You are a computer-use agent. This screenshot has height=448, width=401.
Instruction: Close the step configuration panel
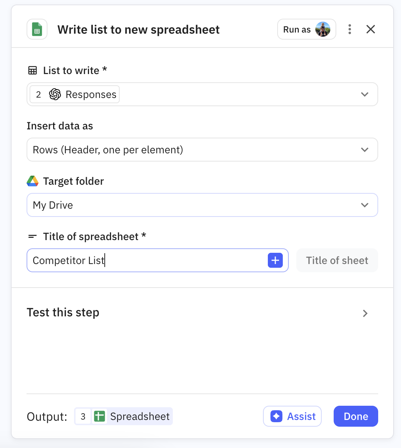pos(370,29)
